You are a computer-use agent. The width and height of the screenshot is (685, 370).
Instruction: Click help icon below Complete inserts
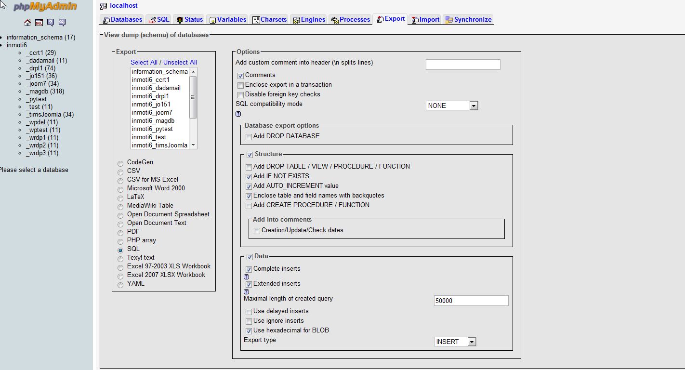coord(247,277)
